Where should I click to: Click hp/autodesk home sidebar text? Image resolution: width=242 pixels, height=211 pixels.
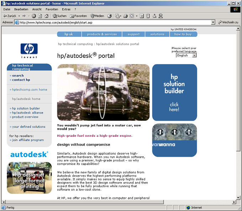click(26, 99)
